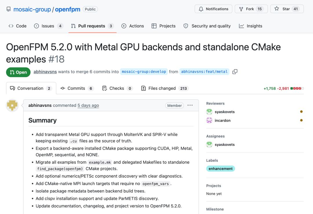Open the Actions tab
Screen dimensions: 313x214
click(x=132, y=26)
